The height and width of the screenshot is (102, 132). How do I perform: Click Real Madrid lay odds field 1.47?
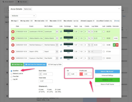point(81,58)
